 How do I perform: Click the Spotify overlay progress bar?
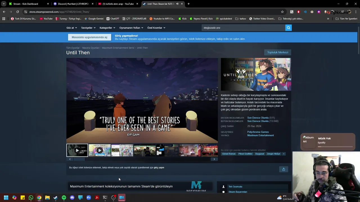click(335, 147)
